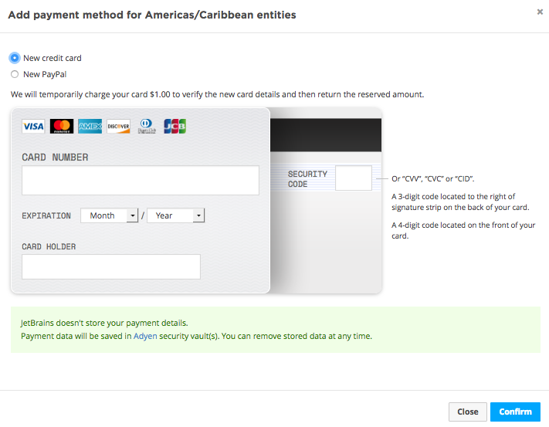
Task: Open the Adyen link
Action: [x=144, y=337]
